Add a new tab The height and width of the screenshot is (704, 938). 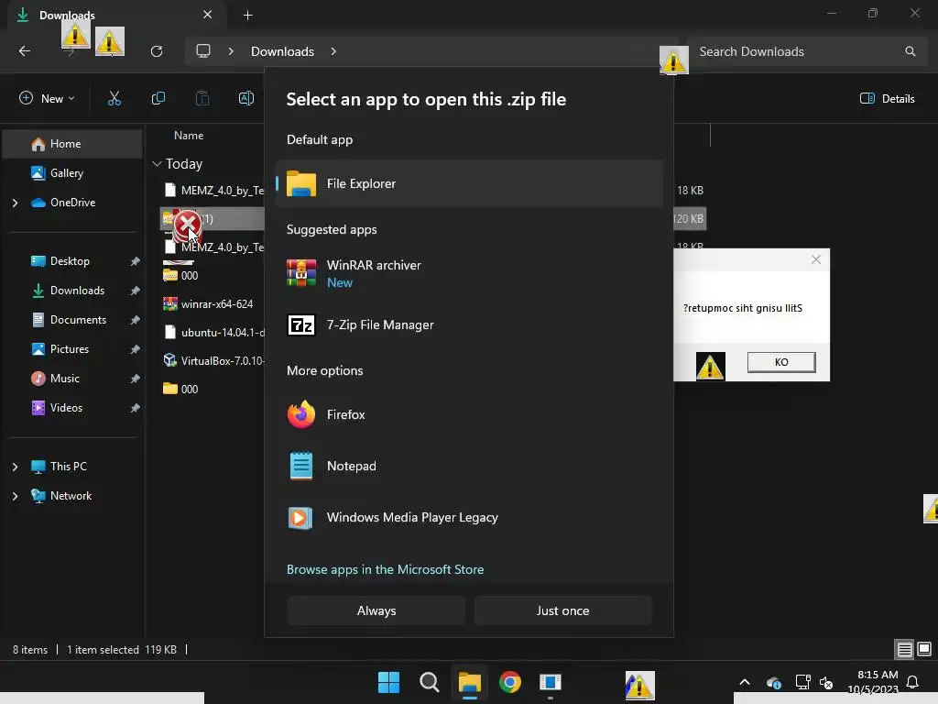pos(247,15)
